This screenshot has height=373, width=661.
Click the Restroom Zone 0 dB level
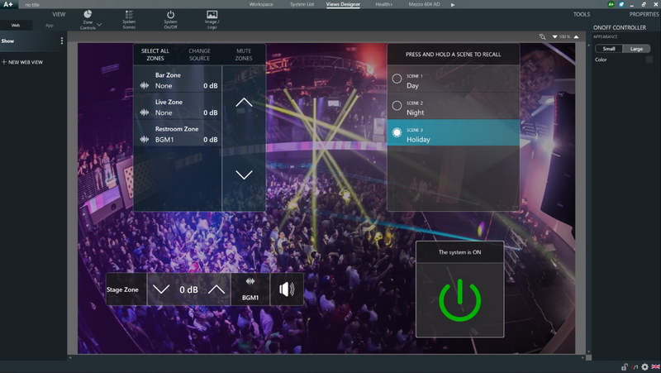(x=211, y=140)
